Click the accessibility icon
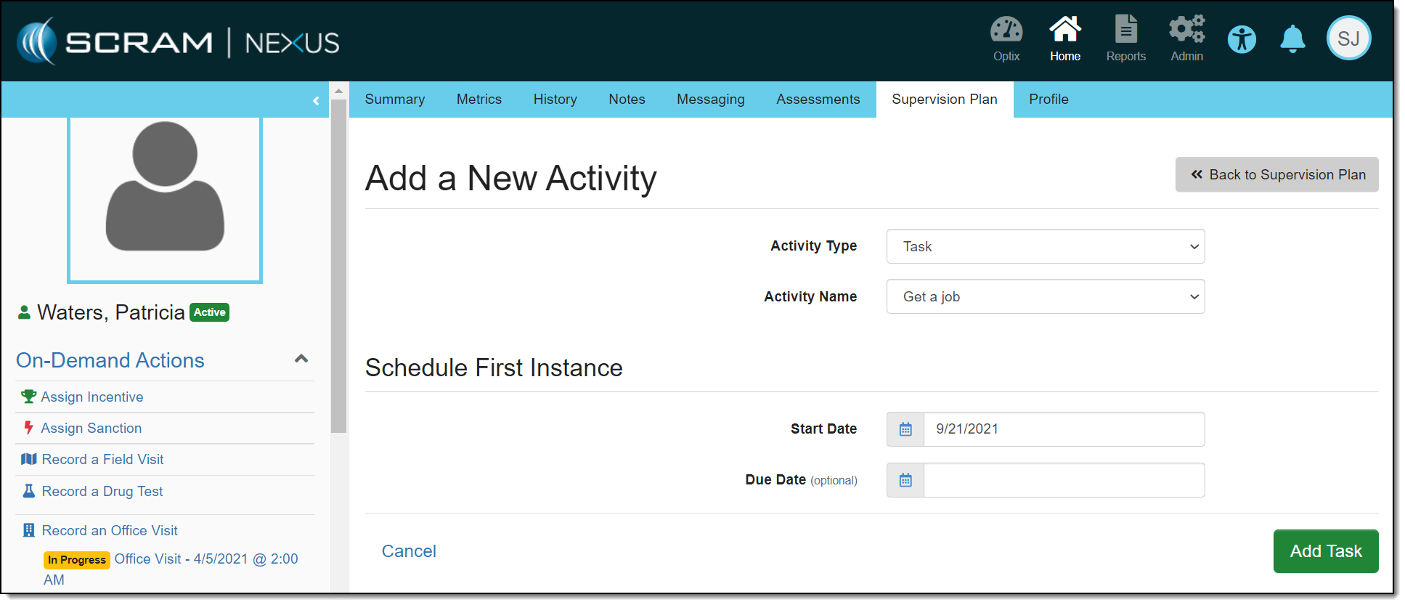This screenshot has width=1405, height=605. coord(1242,39)
